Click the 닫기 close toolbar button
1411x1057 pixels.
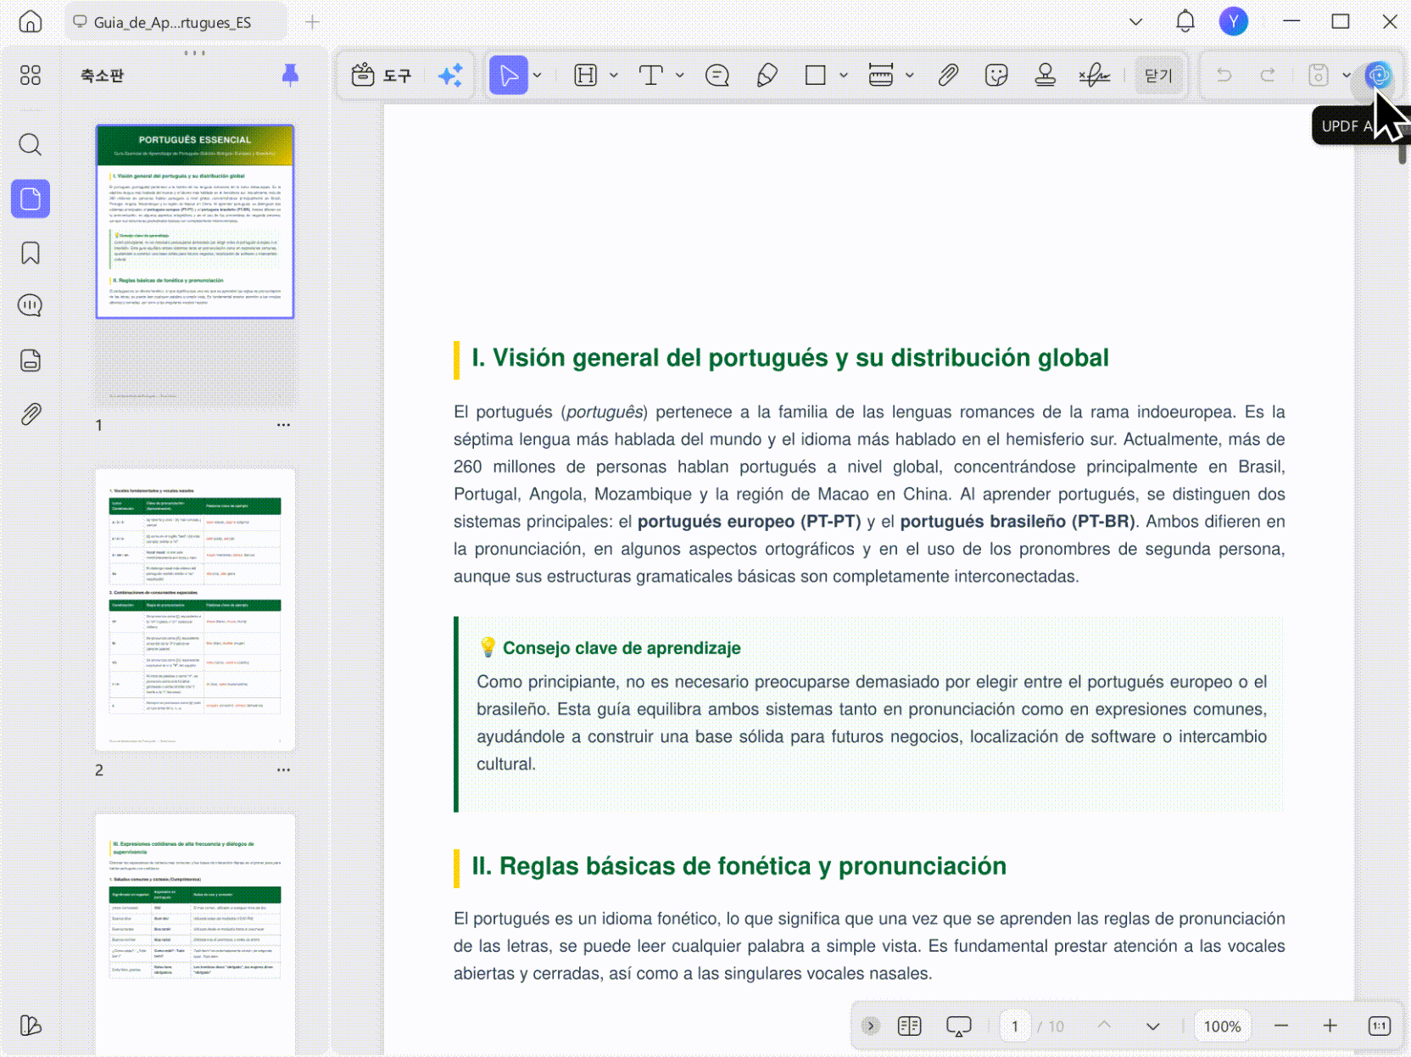[x=1158, y=75]
